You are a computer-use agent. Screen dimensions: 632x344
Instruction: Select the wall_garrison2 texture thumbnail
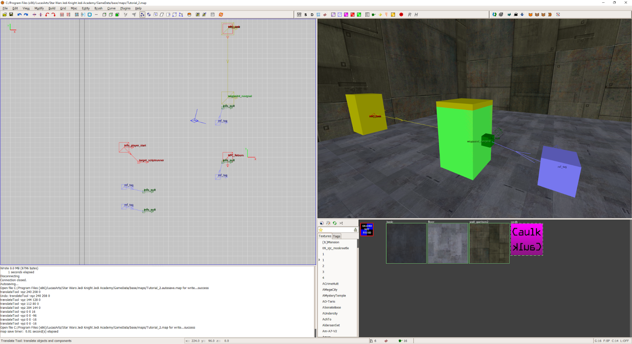point(489,243)
